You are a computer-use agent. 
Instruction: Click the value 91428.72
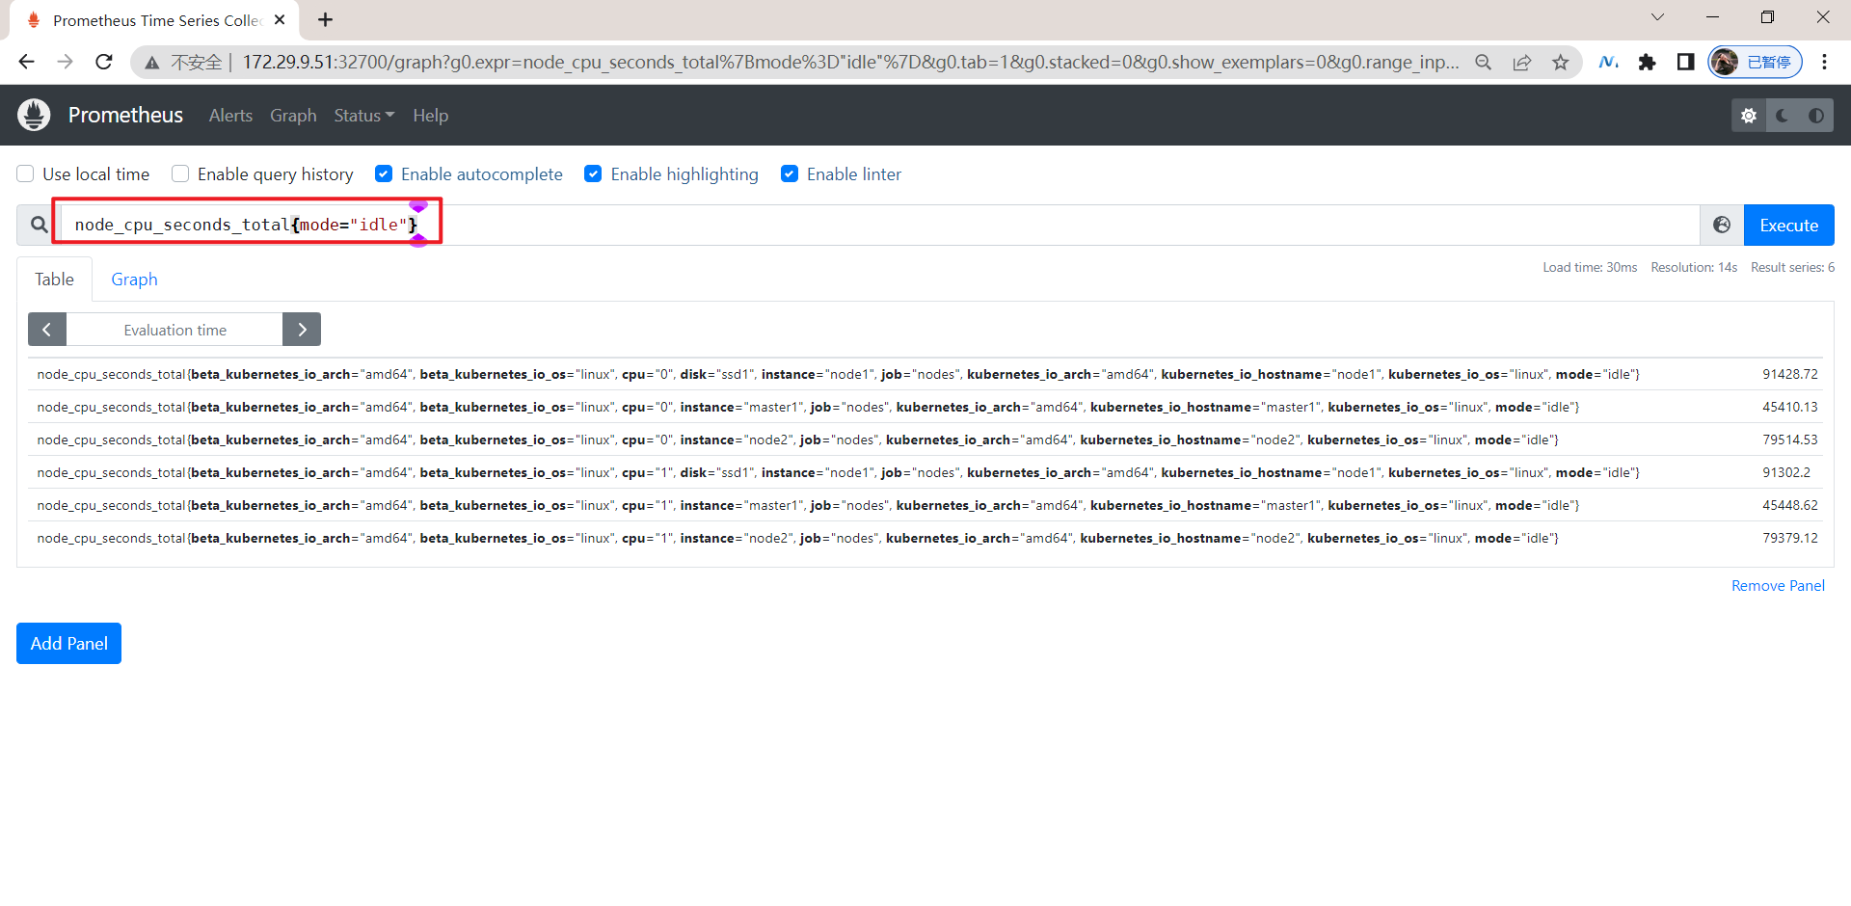1790,374
